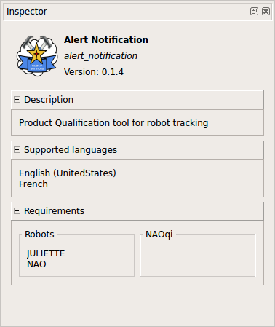
Task: Collapse the Description section
Action: (x=17, y=100)
